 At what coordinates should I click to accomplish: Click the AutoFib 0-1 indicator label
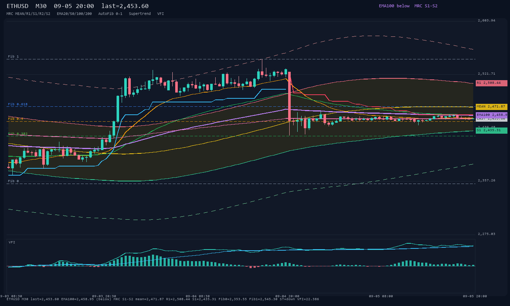pos(110,14)
